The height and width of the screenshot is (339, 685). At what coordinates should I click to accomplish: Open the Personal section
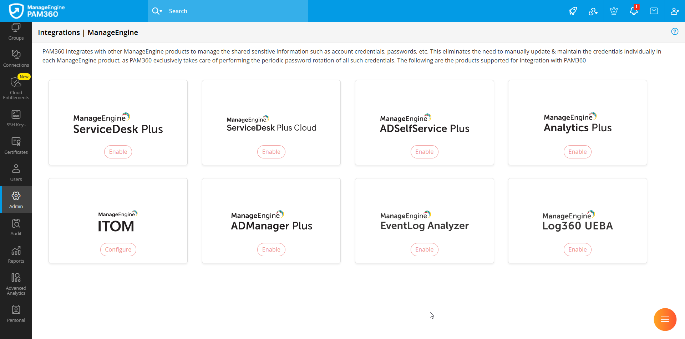tap(16, 314)
